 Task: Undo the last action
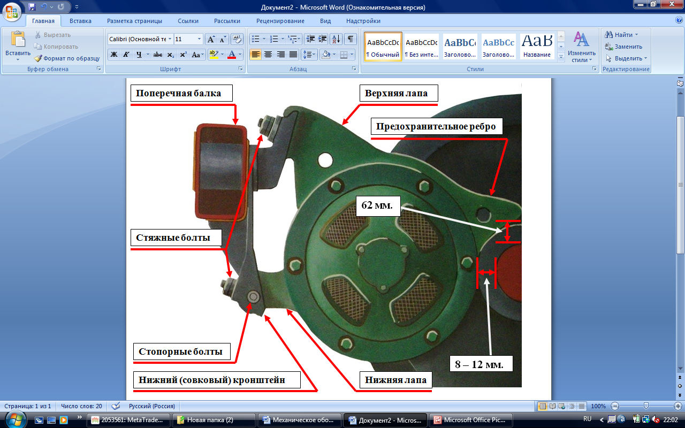coord(44,7)
